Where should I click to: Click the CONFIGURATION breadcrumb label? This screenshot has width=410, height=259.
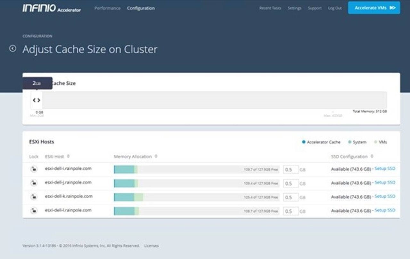point(37,36)
